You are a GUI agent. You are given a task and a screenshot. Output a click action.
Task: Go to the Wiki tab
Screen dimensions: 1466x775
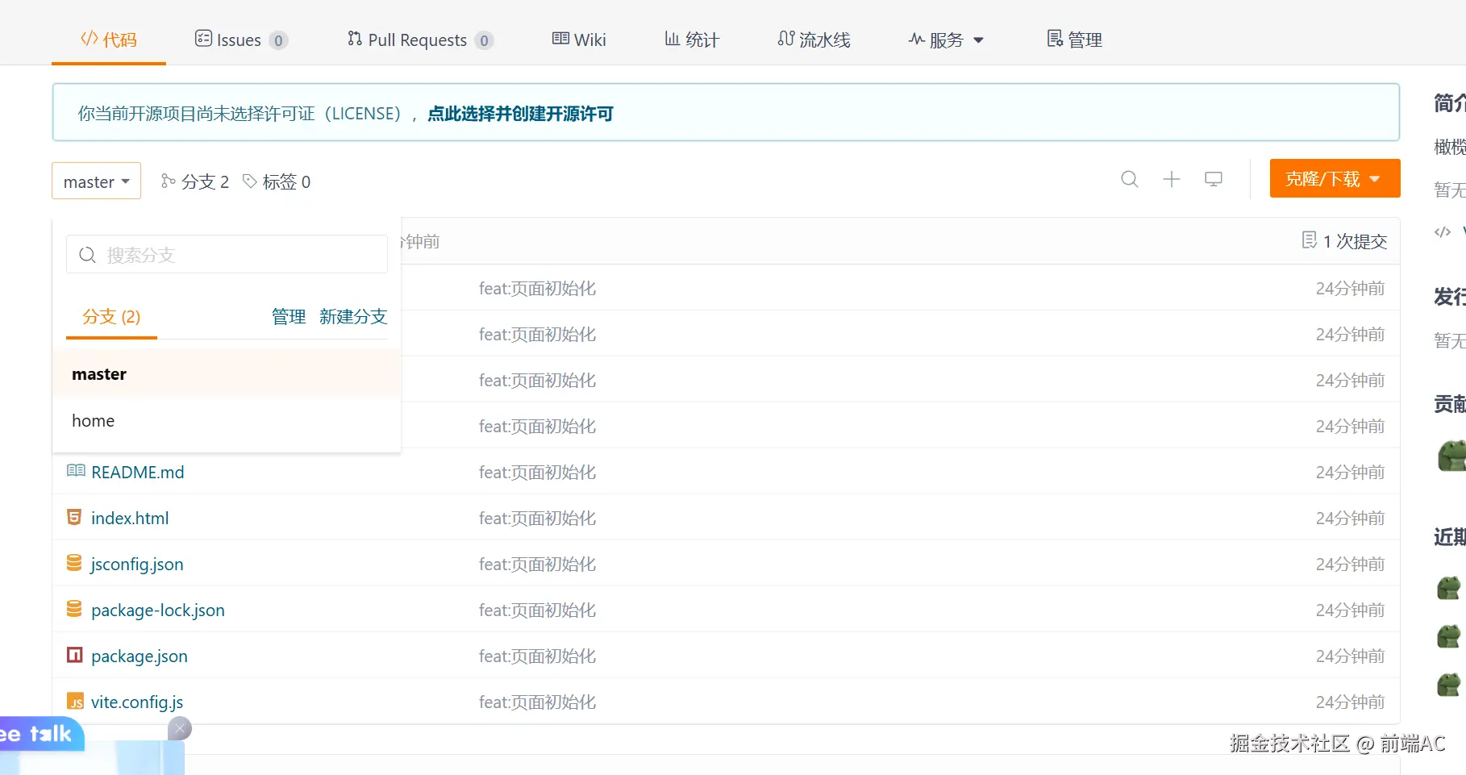pyautogui.click(x=579, y=40)
